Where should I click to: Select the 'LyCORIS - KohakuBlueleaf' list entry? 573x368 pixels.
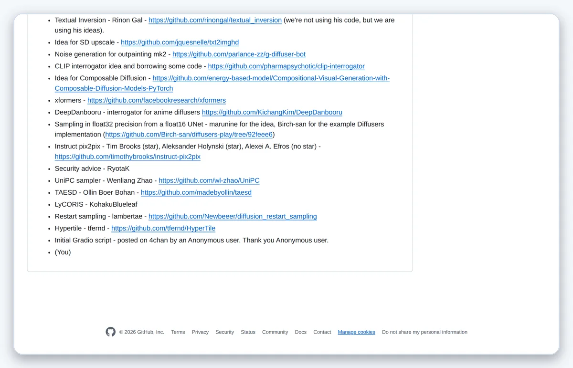[96, 204]
